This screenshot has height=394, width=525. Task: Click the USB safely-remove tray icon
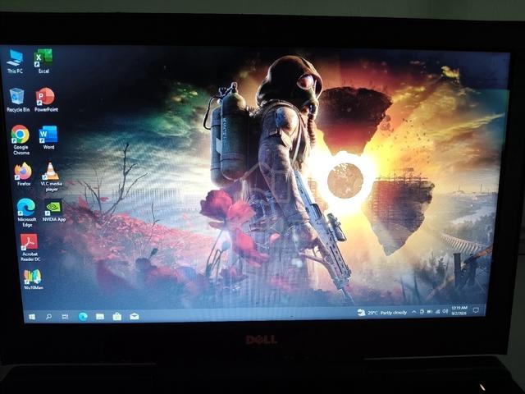pyautogui.click(x=422, y=312)
